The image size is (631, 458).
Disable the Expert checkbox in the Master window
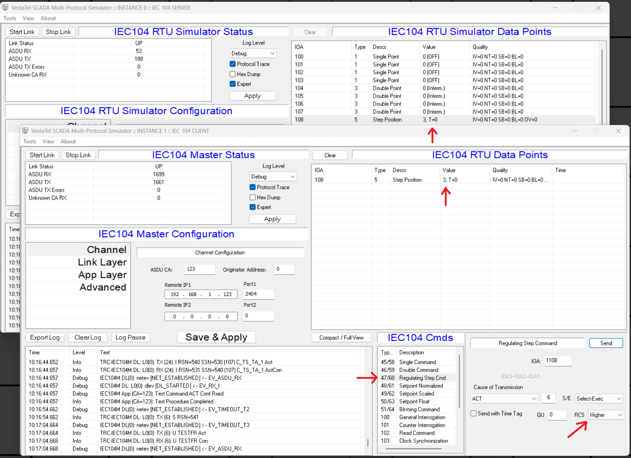click(x=253, y=207)
